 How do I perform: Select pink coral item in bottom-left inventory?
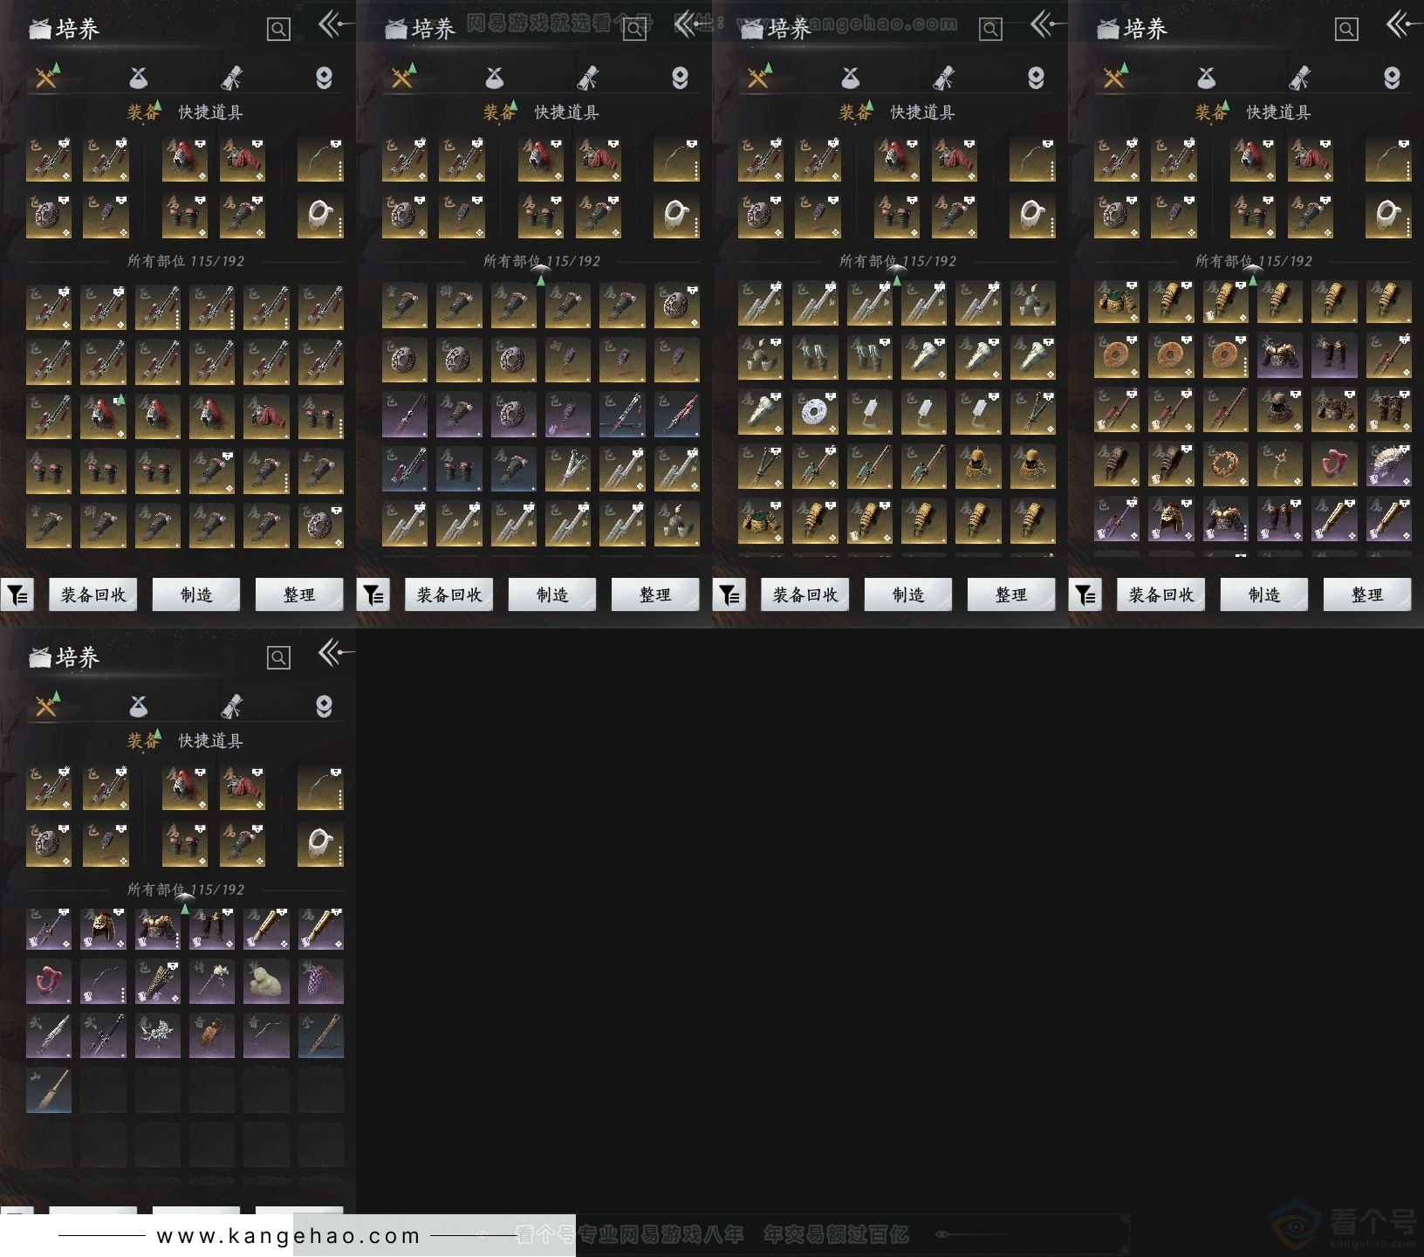pyautogui.click(x=50, y=982)
